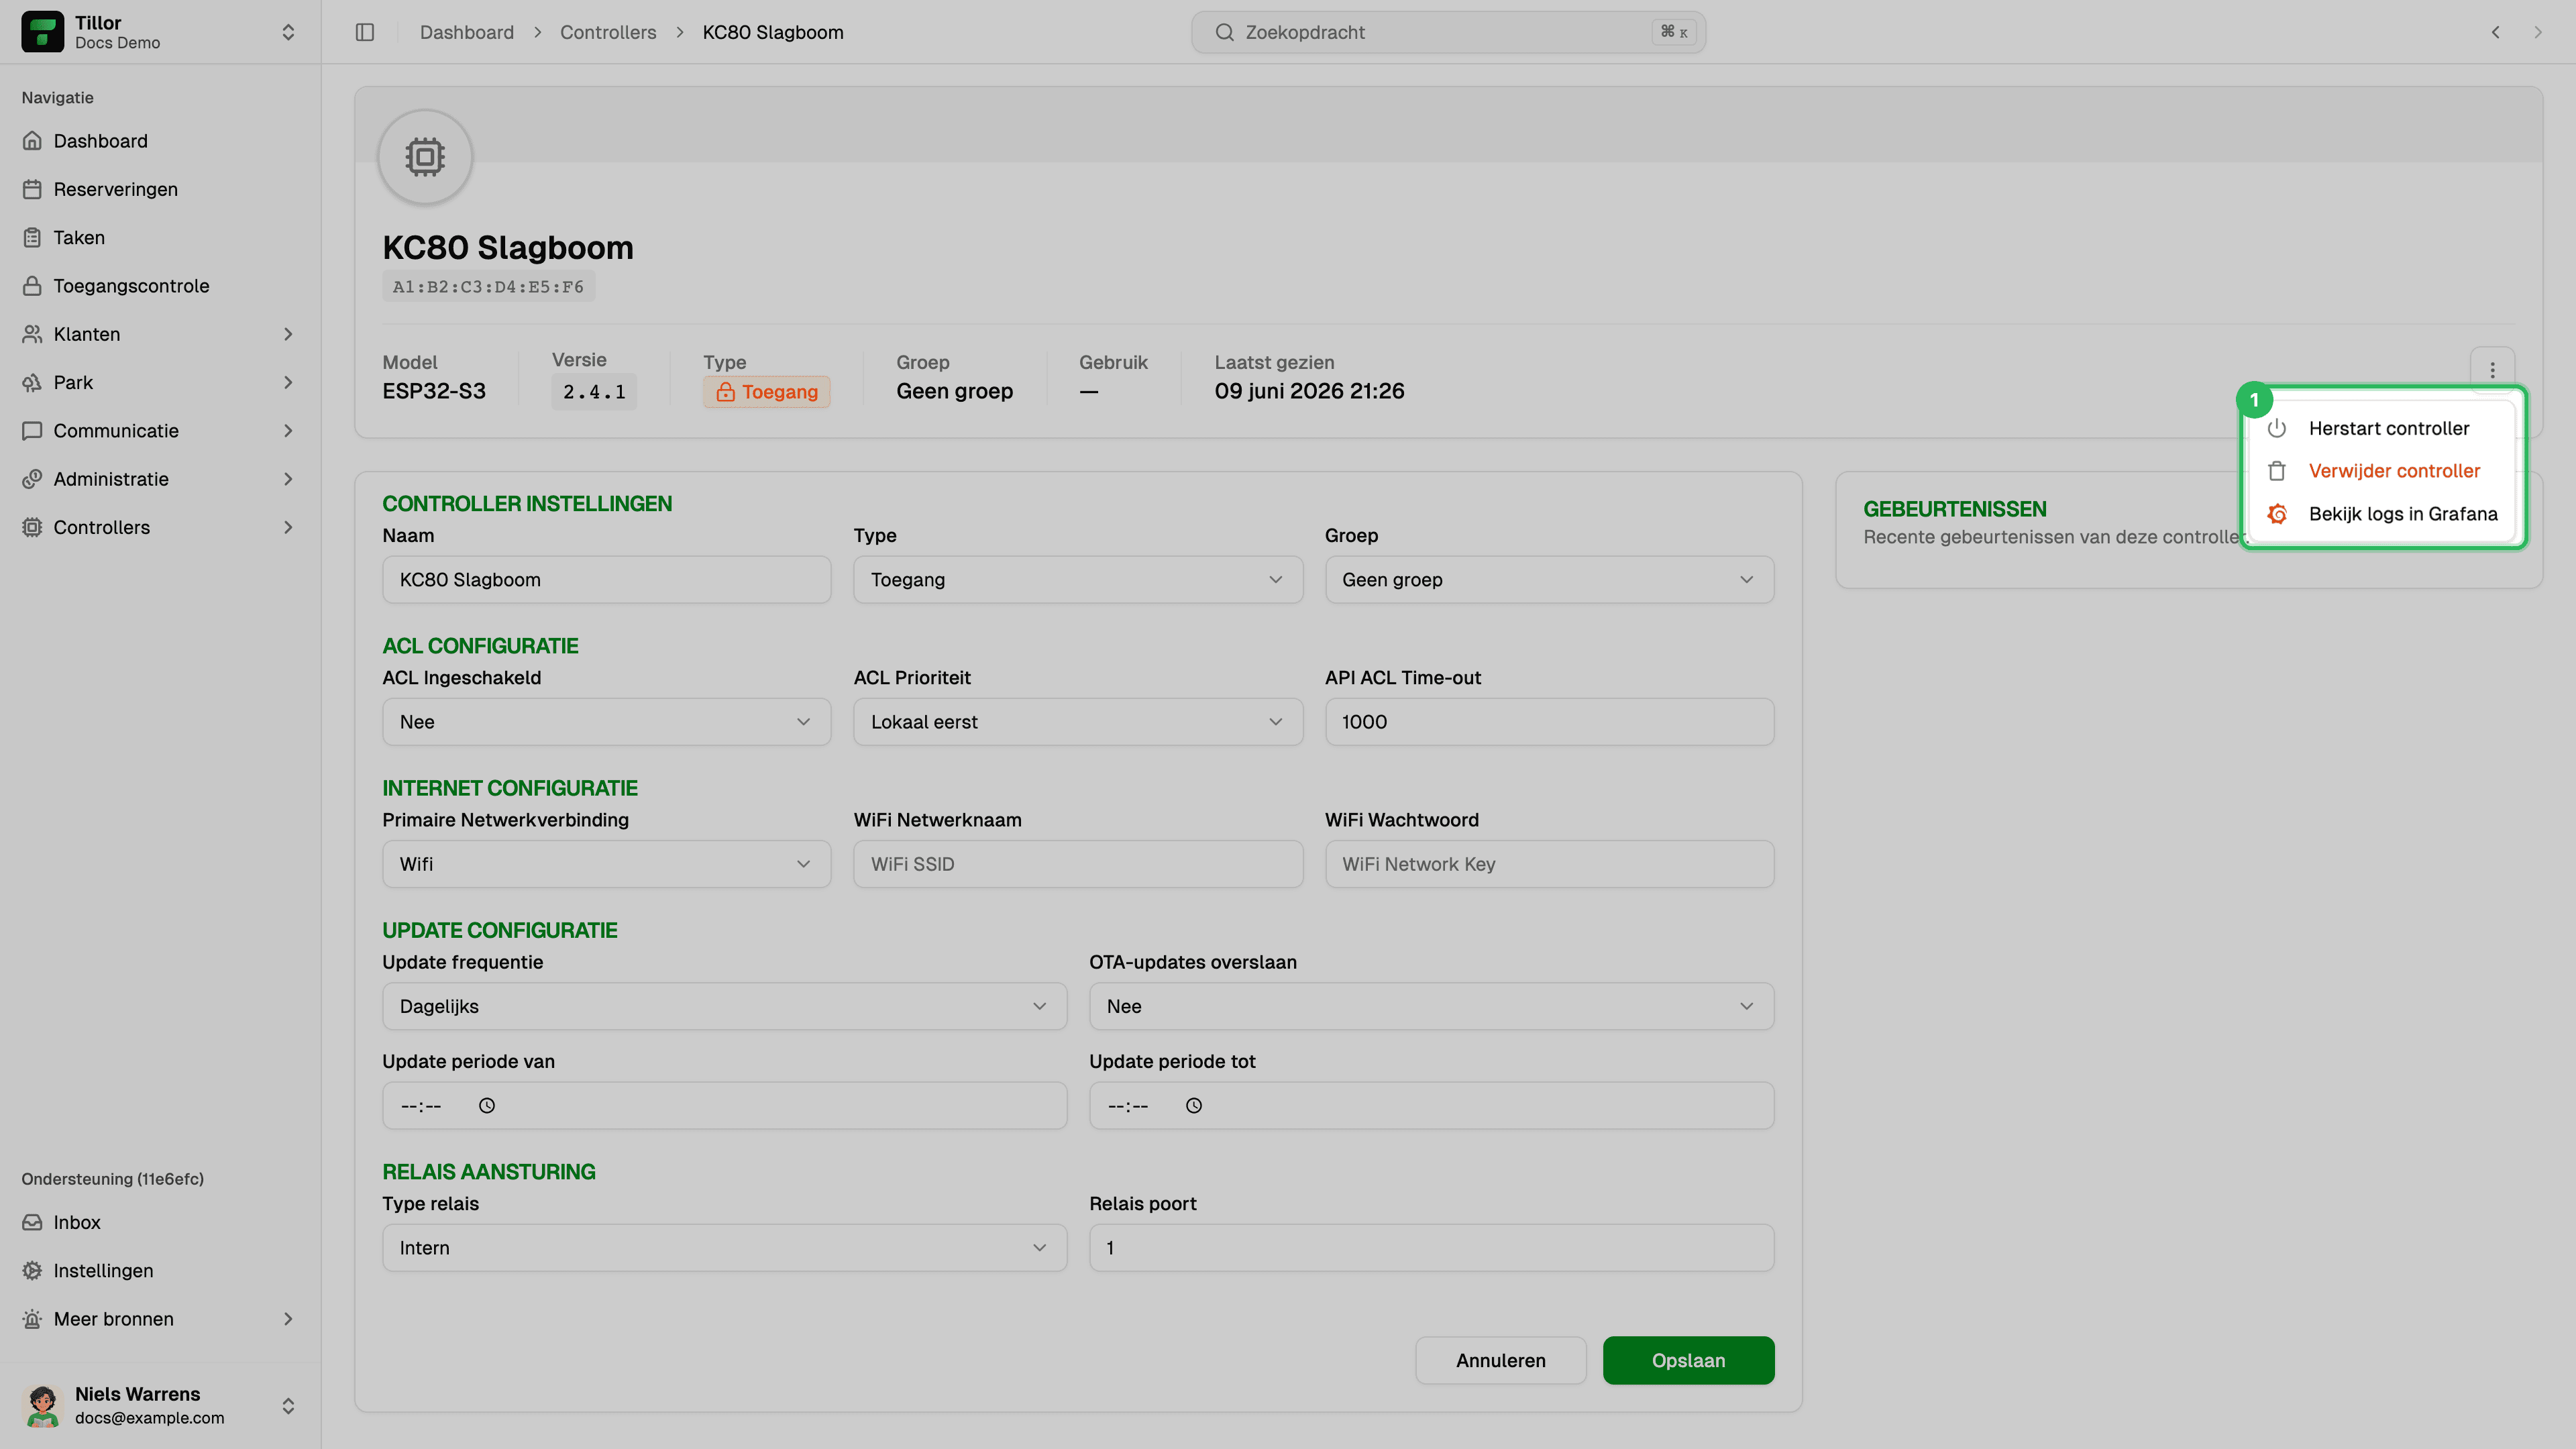Open the Type dropdown set to Toegang
Screen dimensions: 2576x1449
coord(1078,580)
